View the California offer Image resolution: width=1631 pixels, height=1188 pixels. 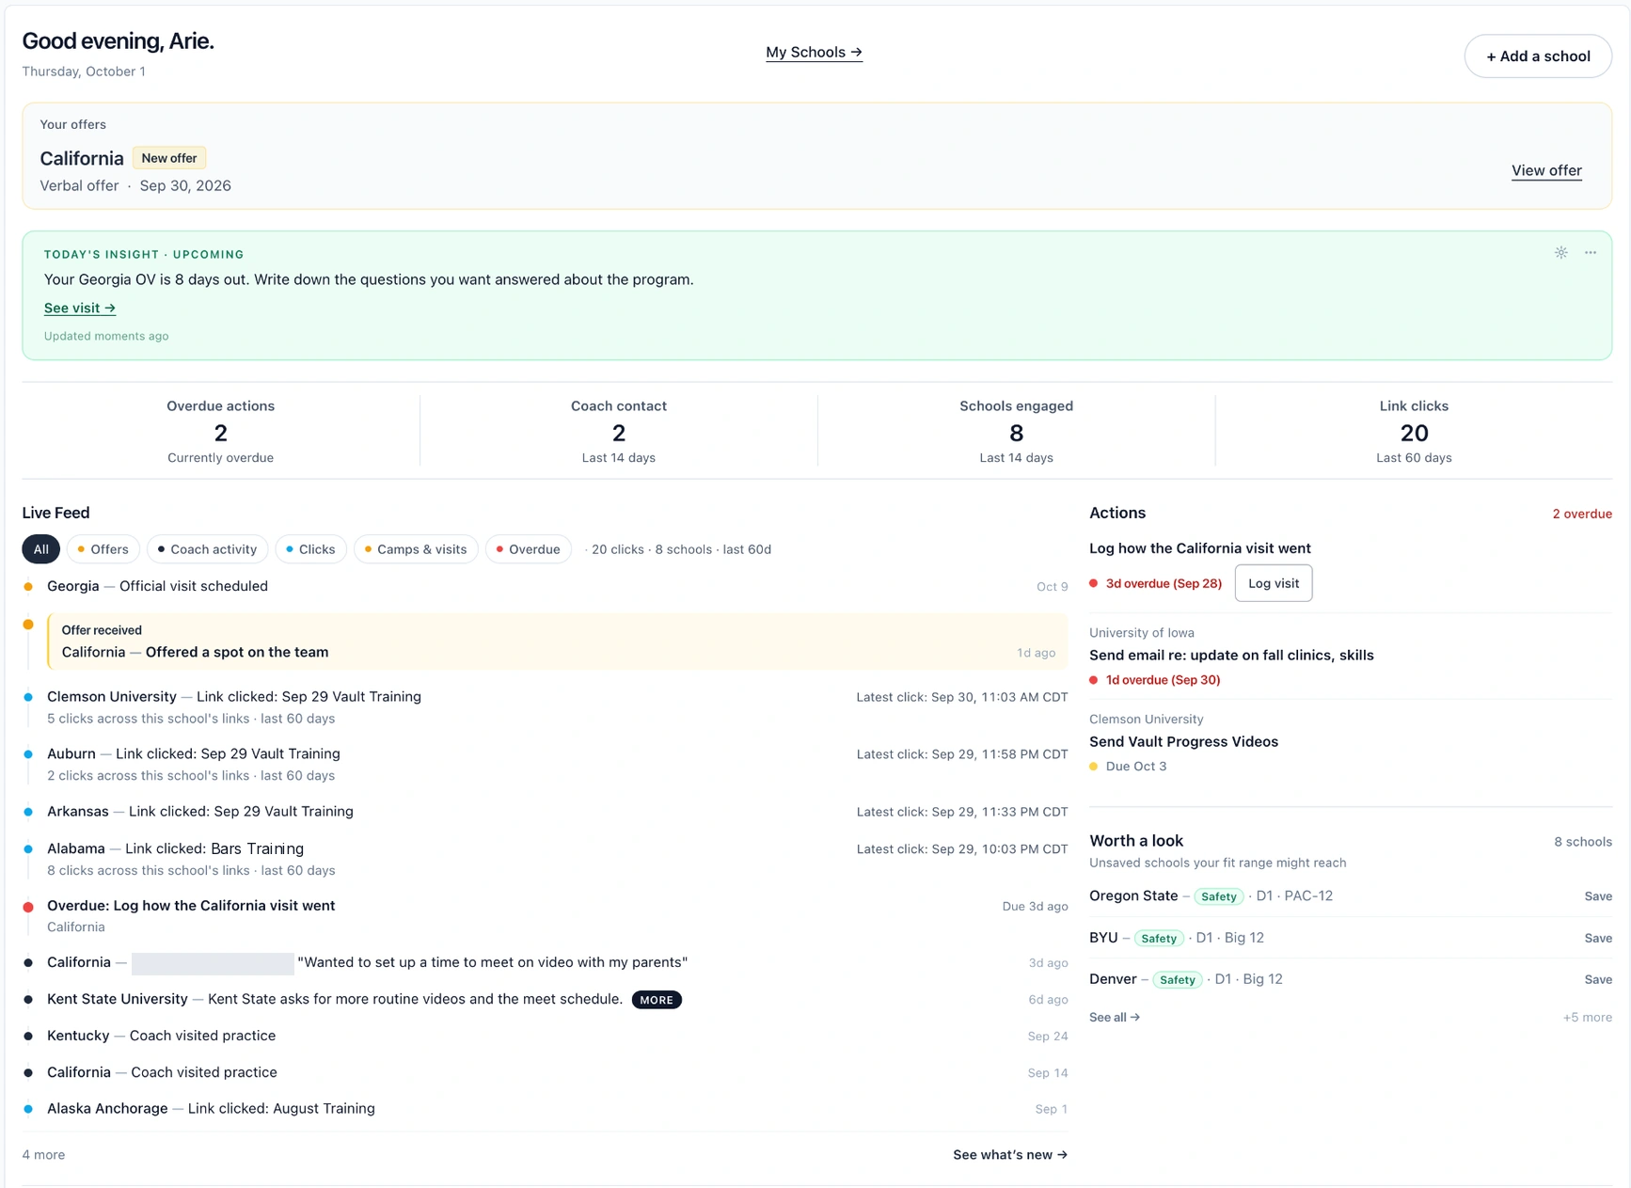click(x=1546, y=170)
